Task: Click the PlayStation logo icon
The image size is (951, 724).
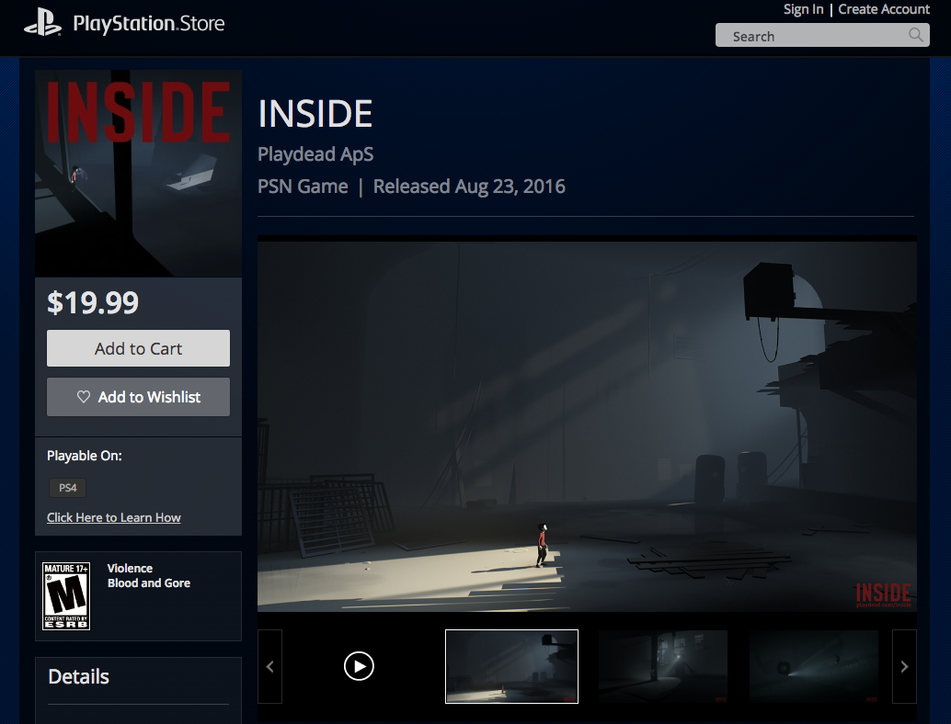Action: (x=42, y=22)
